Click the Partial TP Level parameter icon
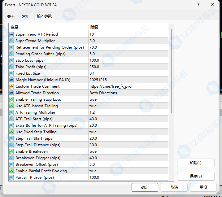 click(x=11, y=177)
